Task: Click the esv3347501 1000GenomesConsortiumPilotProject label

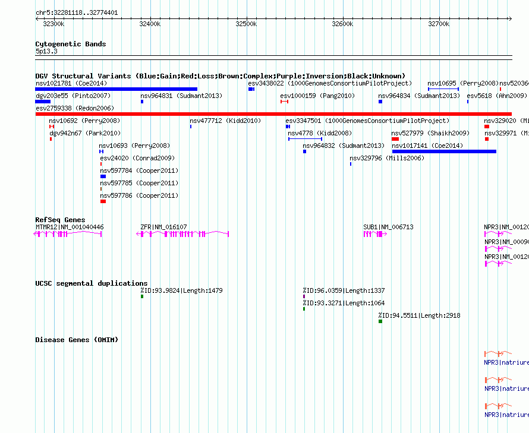Action: tap(367, 121)
